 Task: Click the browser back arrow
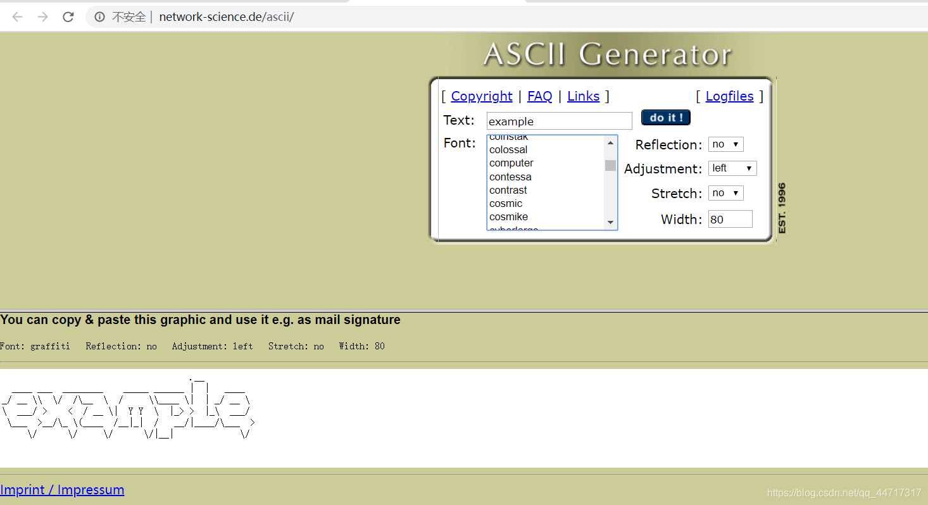[17, 17]
